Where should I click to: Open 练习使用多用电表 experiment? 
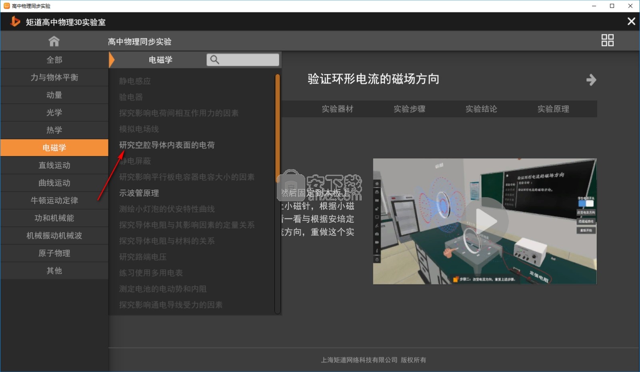pyautogui.click(x=151, y=273)
